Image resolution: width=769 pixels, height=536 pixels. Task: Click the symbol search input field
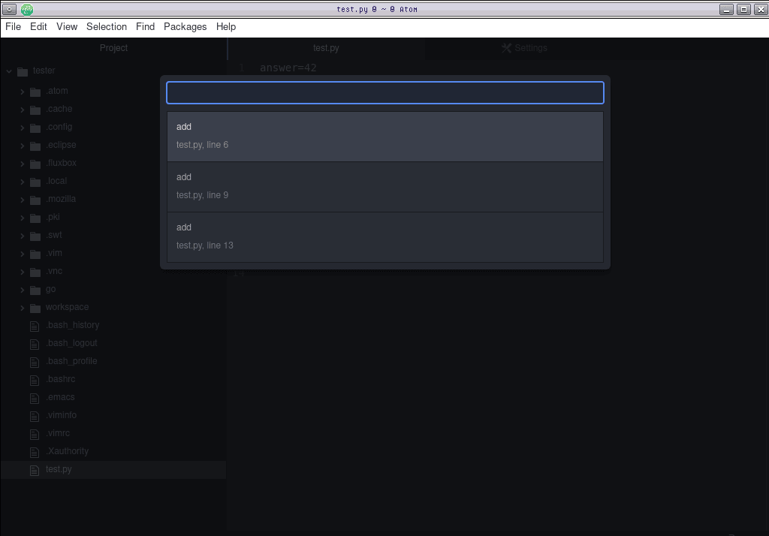(x=385, y=92)
